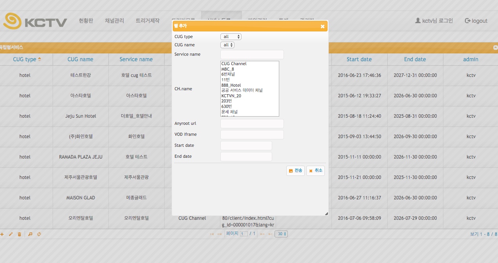Open the CUG type dropdown
This screenshot has width=498, height=263.
[231, 37]
